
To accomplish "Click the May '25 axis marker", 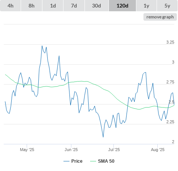I will coord(27,150).
